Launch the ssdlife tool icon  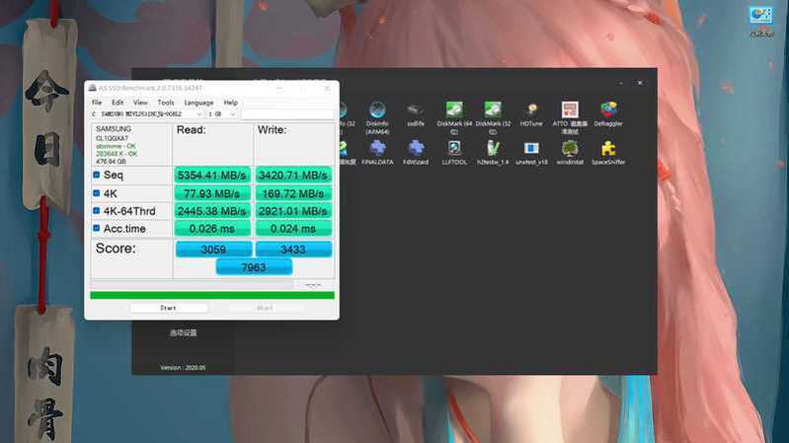[416, 110]
